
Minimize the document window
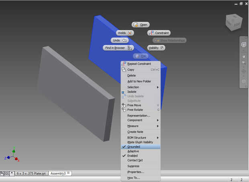point(236,4)
